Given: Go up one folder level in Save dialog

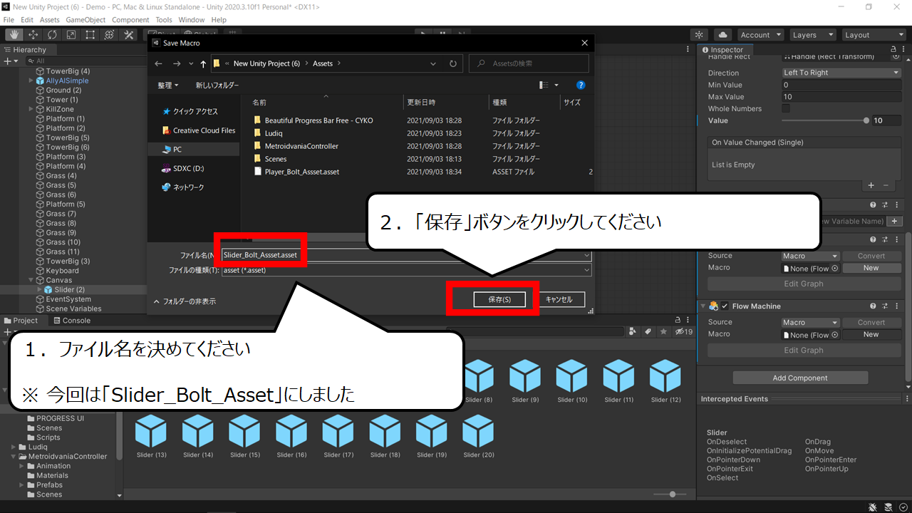Looking at the screenshot, I should [203, 63].
